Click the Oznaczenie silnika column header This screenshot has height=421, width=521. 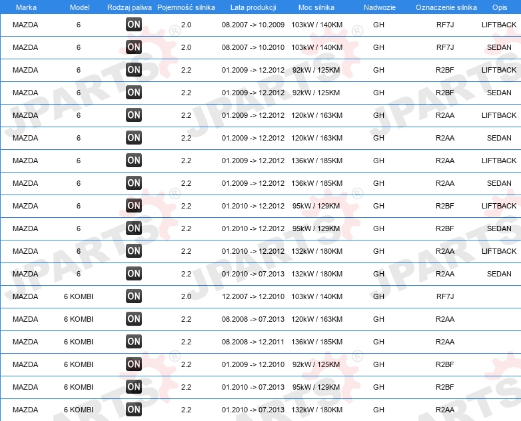[446, 7]
